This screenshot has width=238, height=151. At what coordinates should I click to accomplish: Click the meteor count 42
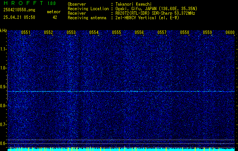point(55,17)
